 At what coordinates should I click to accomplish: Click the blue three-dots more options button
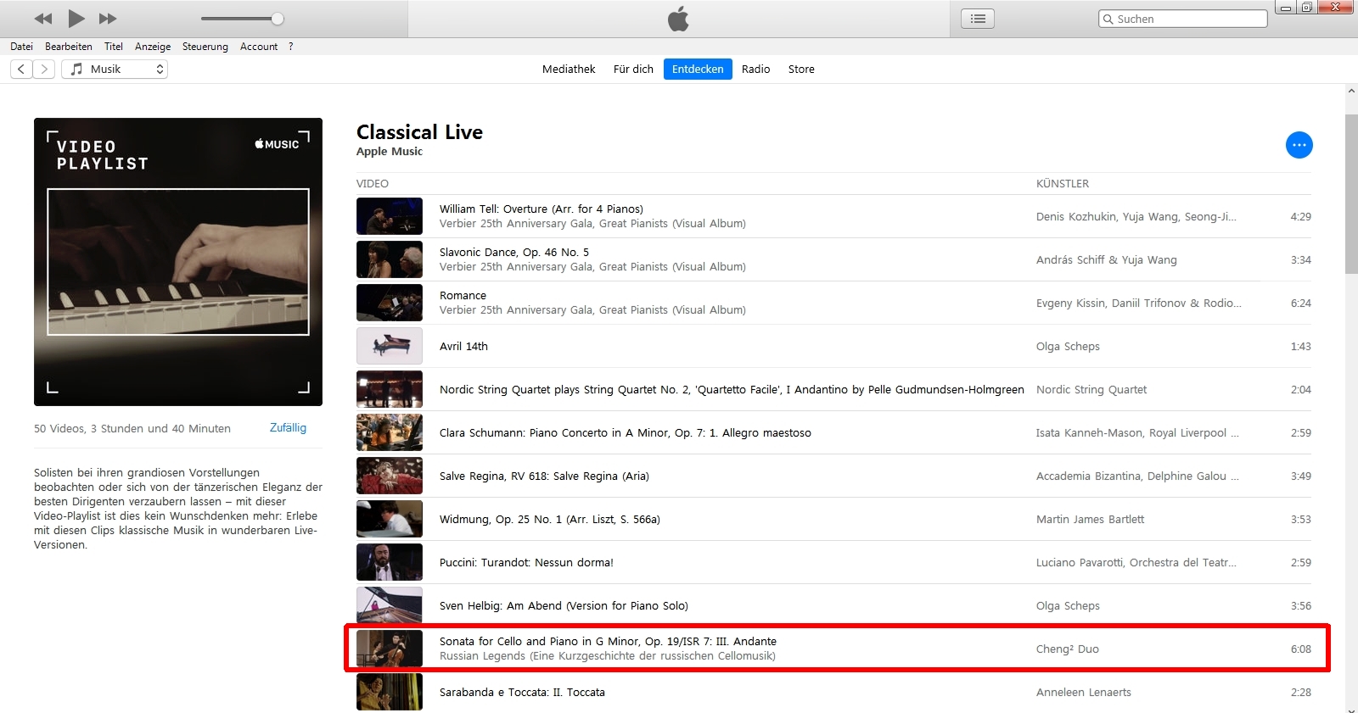(1299, 145)
